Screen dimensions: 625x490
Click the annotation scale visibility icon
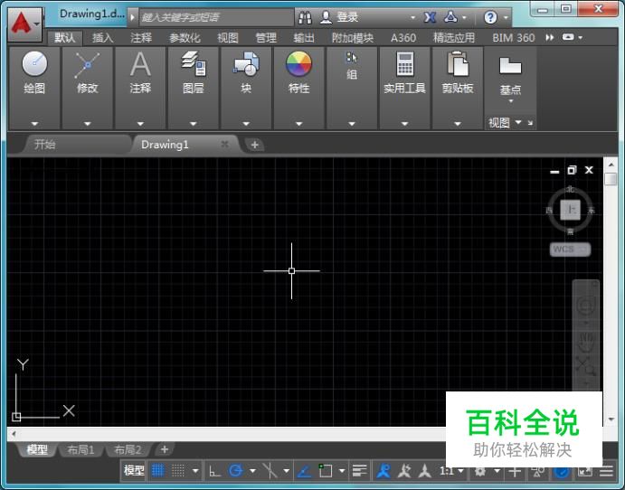pyautogui.click(x=384, y=471)
